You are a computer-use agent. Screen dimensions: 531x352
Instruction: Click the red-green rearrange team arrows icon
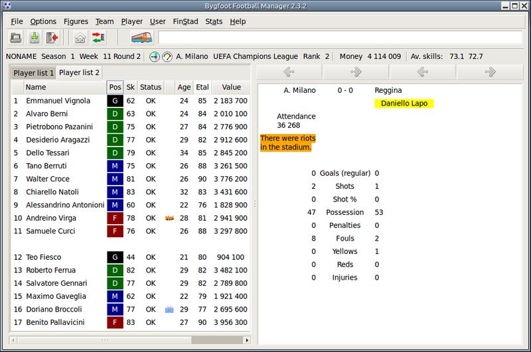[x=98, y=38]
